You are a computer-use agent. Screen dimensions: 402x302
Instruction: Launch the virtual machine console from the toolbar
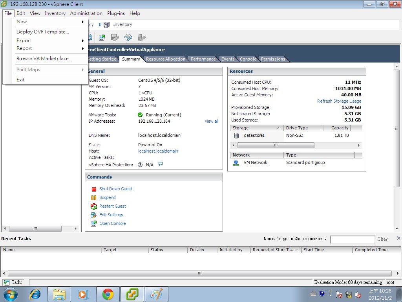(102, 38)
